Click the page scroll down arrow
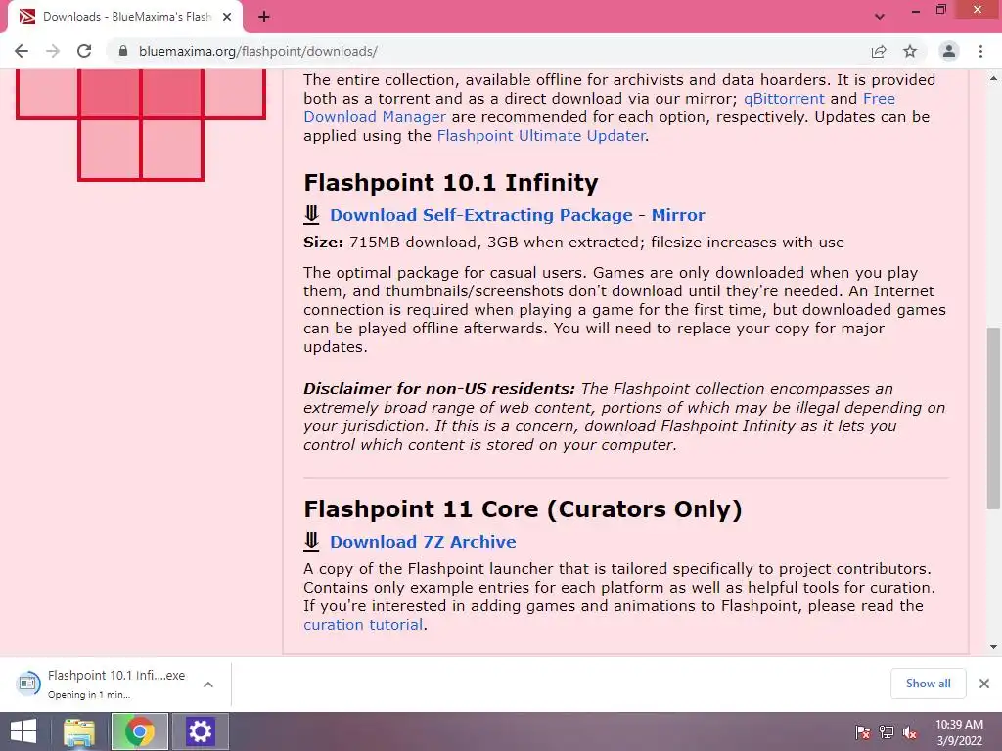1002x751 pixels. point(994,647)
